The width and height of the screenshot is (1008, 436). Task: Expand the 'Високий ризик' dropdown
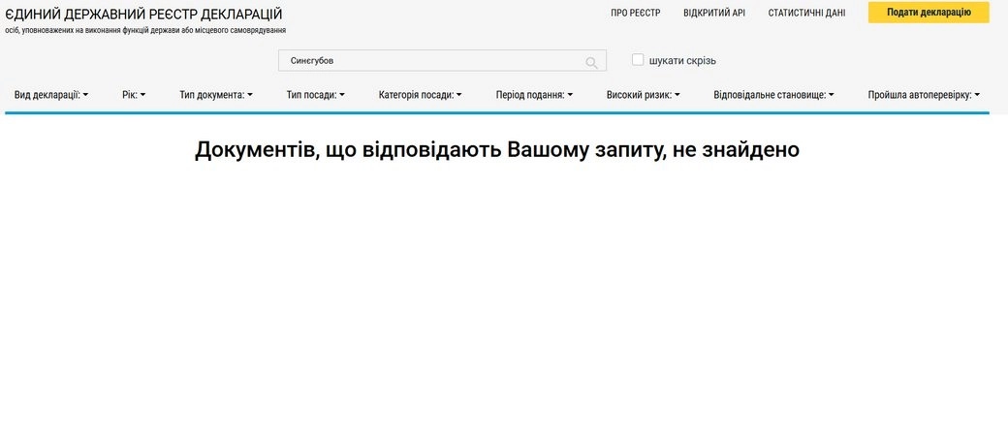tap(643, 95)
